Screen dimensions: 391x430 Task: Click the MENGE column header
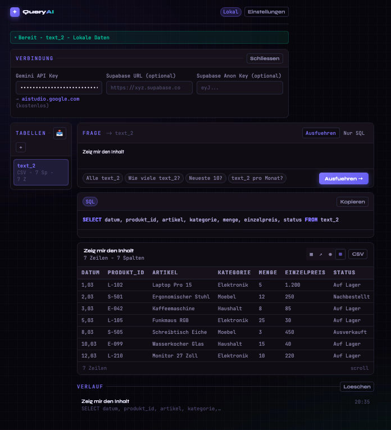268,273
